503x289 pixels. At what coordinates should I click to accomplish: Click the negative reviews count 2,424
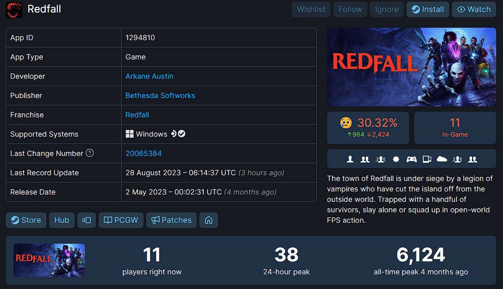coord(378,135)
